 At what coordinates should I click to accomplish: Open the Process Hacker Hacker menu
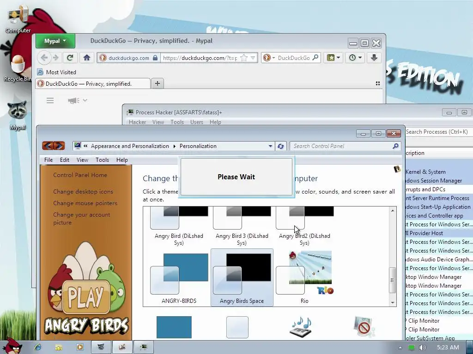[137, 122]
